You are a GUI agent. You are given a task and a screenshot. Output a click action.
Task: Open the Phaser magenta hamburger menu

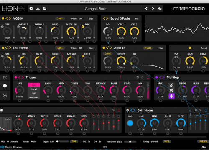pos(148,77)
